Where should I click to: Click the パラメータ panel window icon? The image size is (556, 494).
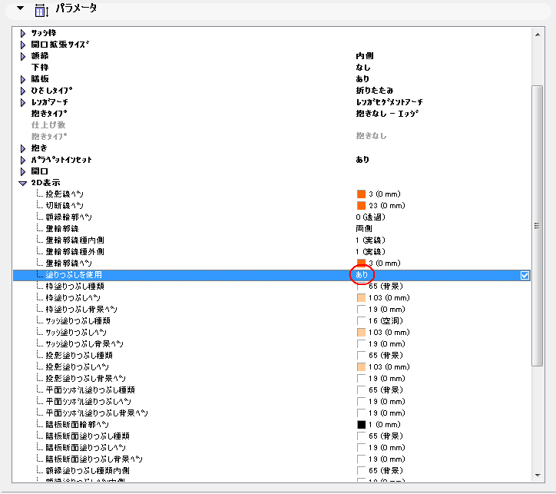click(x=41, y=10)
